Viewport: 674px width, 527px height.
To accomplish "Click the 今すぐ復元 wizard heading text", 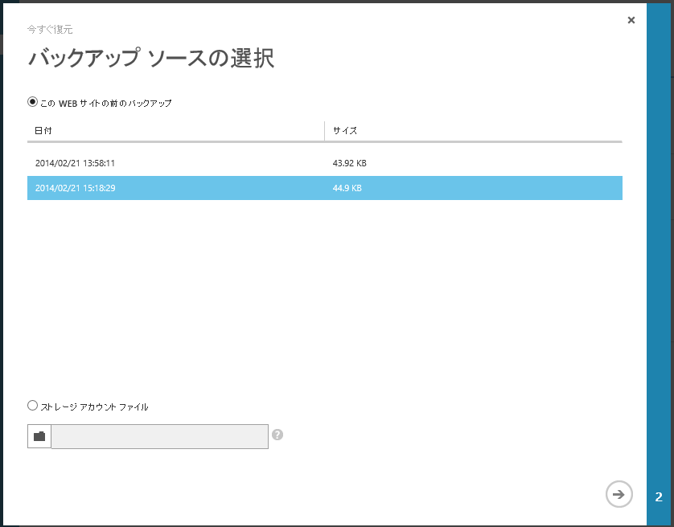I will (50, 29).
